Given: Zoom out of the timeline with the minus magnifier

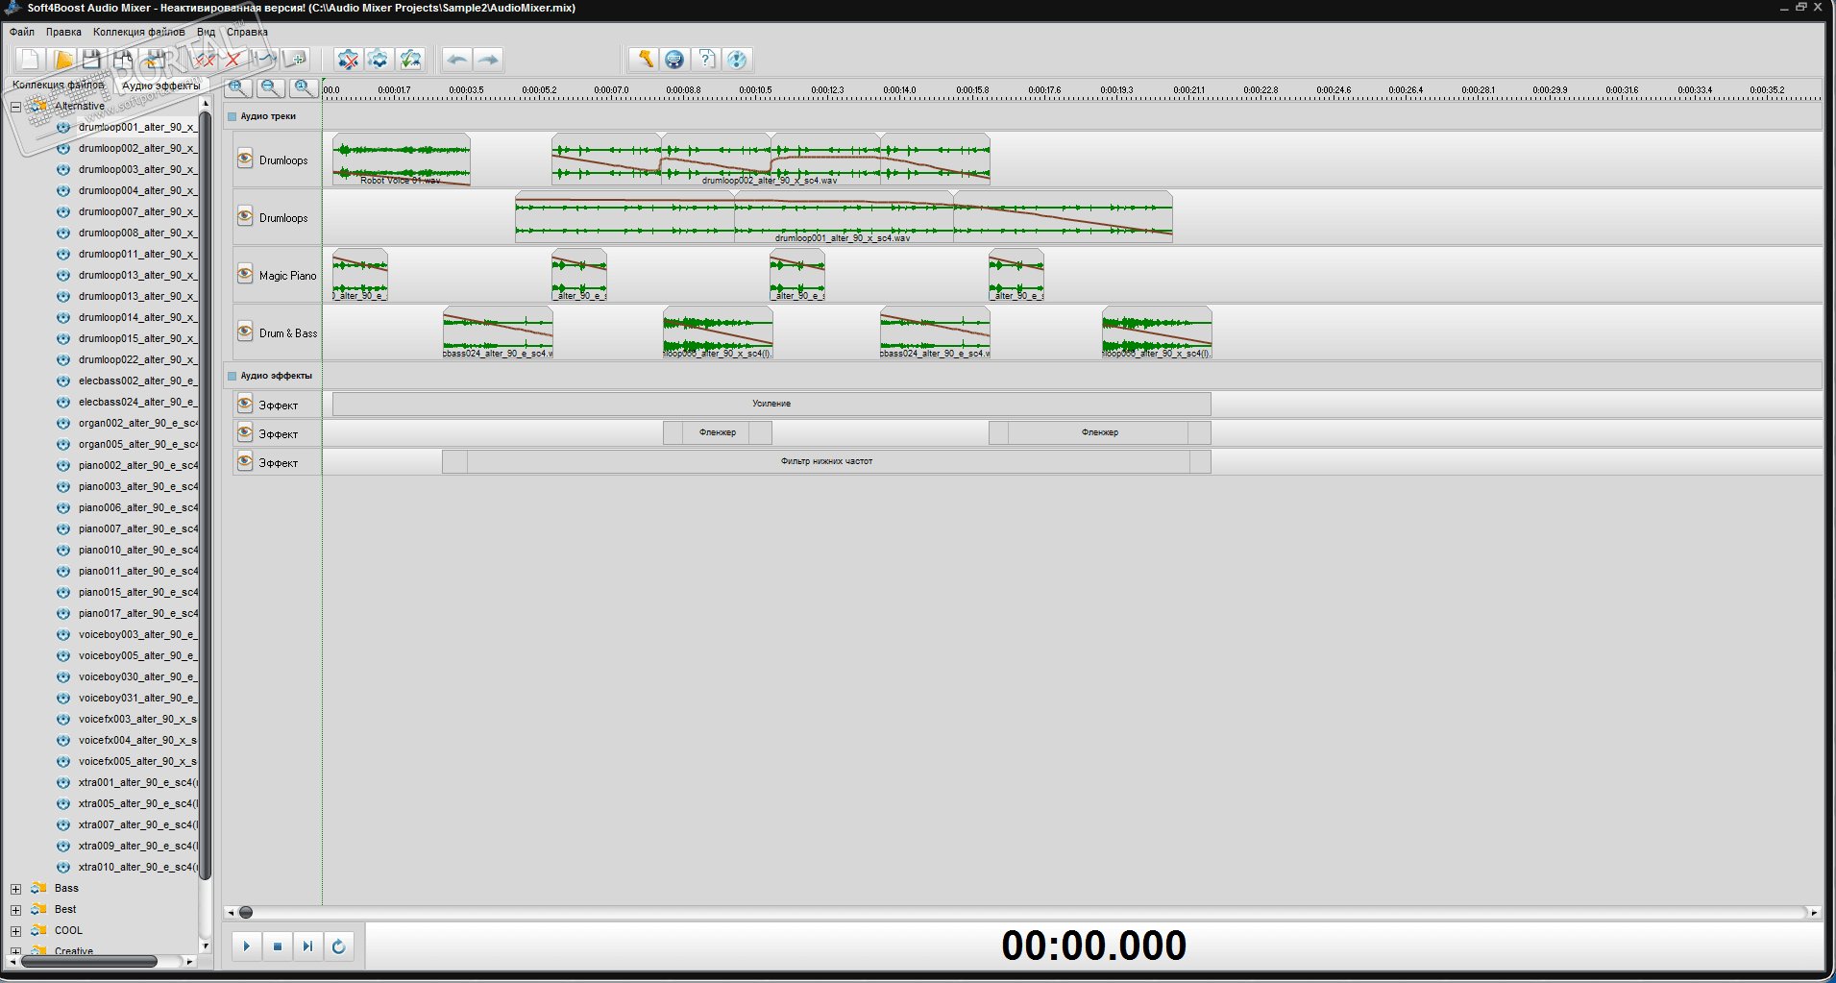Looking at the screenshot, I should (271, 88).
